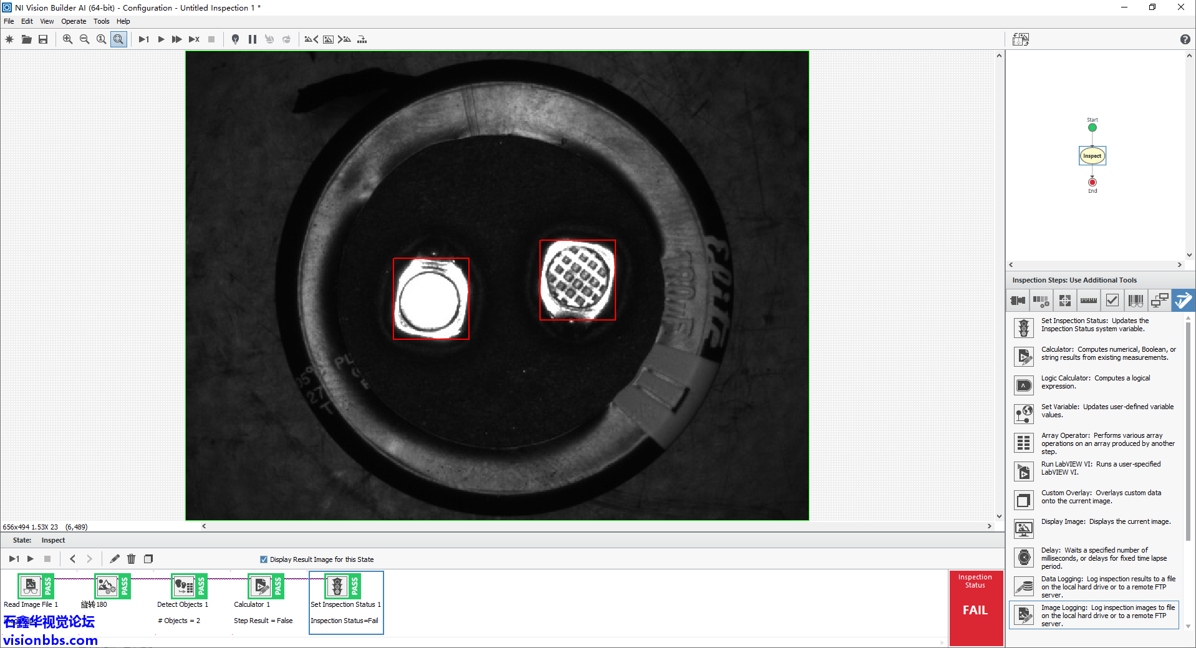
Task: Save the inspection with the floppy disk icon
Action: click(43, 39)
